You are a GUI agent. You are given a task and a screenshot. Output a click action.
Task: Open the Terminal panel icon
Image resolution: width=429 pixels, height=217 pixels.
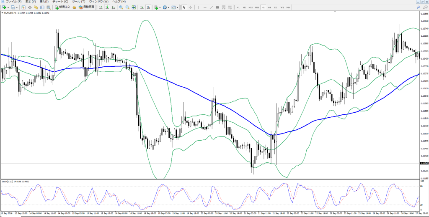[42, 8]
